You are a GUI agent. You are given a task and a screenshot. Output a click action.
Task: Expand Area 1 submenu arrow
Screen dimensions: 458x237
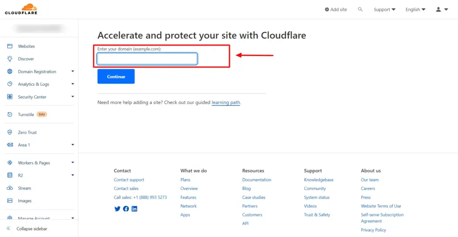click(x=73, y=144)
